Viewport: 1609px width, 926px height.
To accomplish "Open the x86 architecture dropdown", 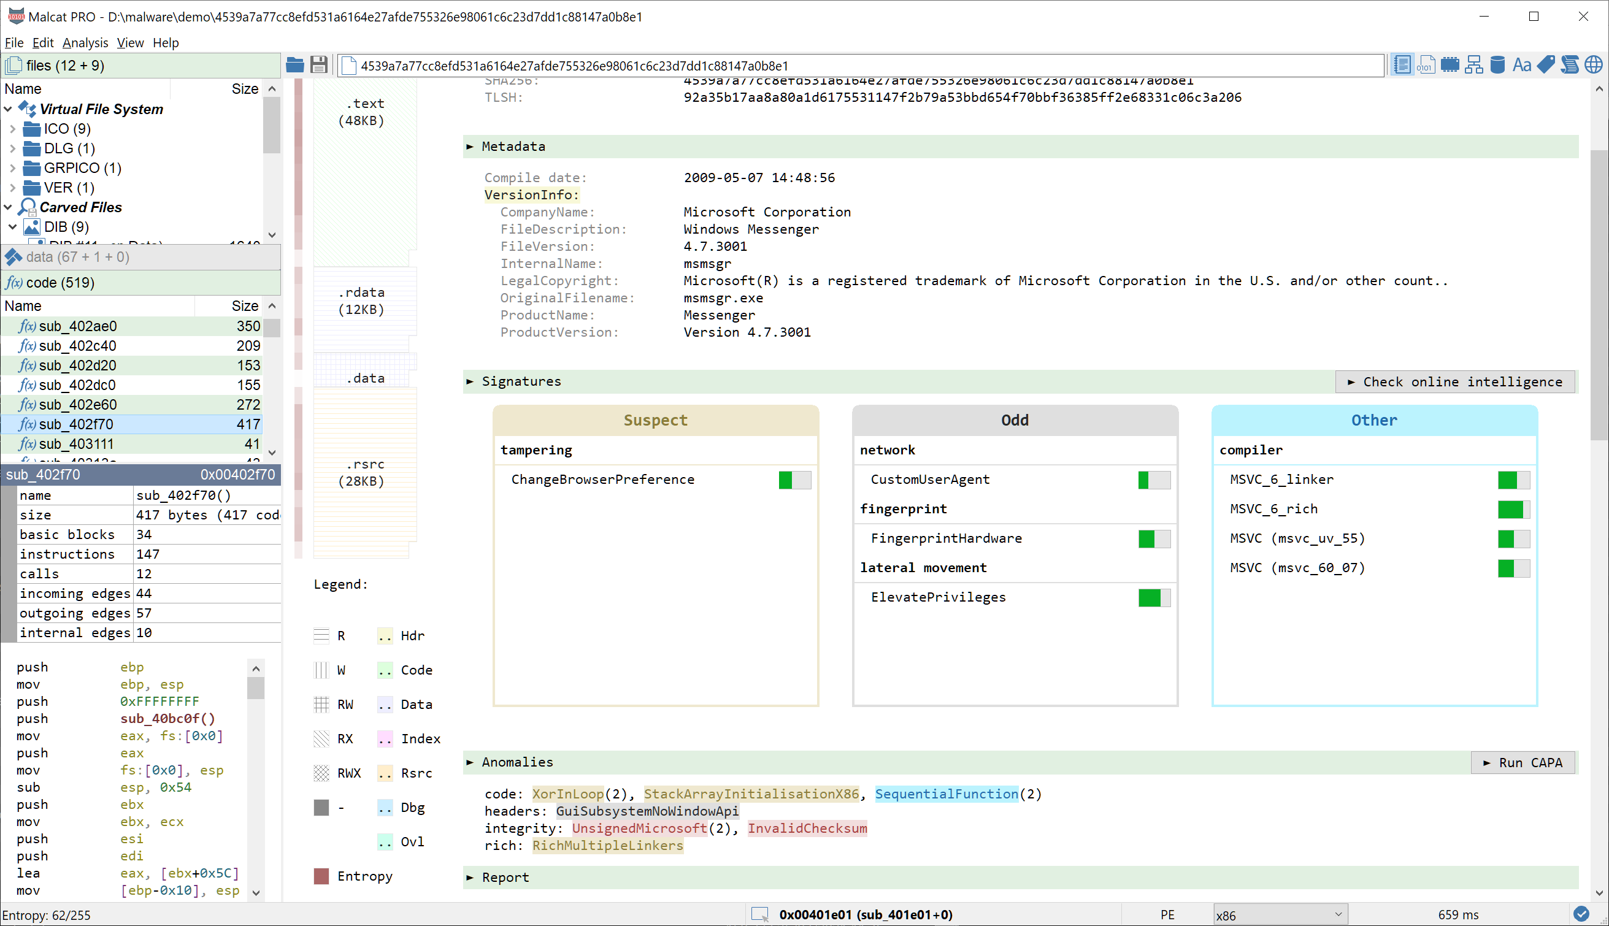I will coord(1280,915).
